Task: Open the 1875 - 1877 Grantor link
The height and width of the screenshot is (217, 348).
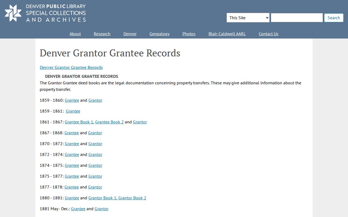Action: pos(95,176)
